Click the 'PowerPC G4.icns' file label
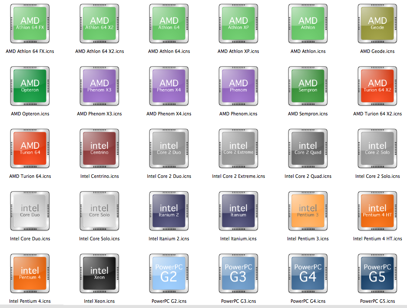The width and height of the screenshot is (407, 308). [x=308, y=301]
